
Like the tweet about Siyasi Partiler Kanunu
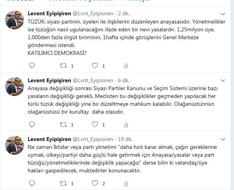(x=95, y=124)
